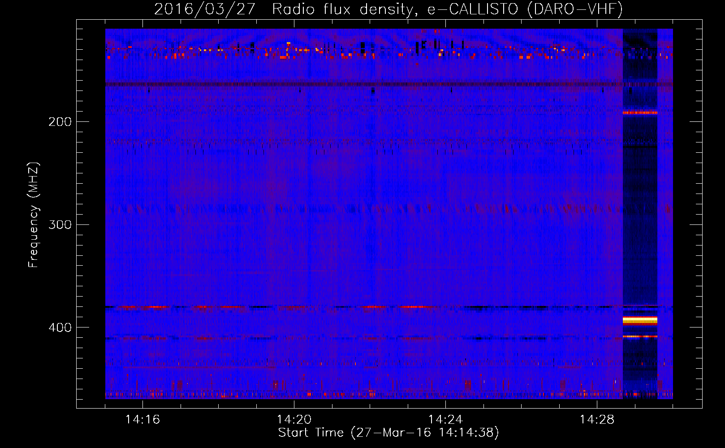Screen dimensions: 725x448
Task: Click the 400 frequency tick label
Action: click(x=60, y=327)
